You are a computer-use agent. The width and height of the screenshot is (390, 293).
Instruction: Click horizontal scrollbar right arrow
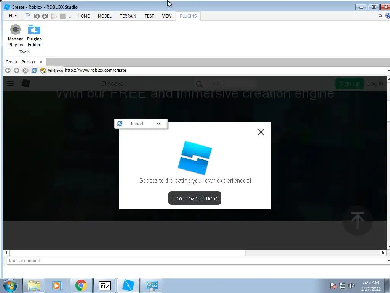383,253
